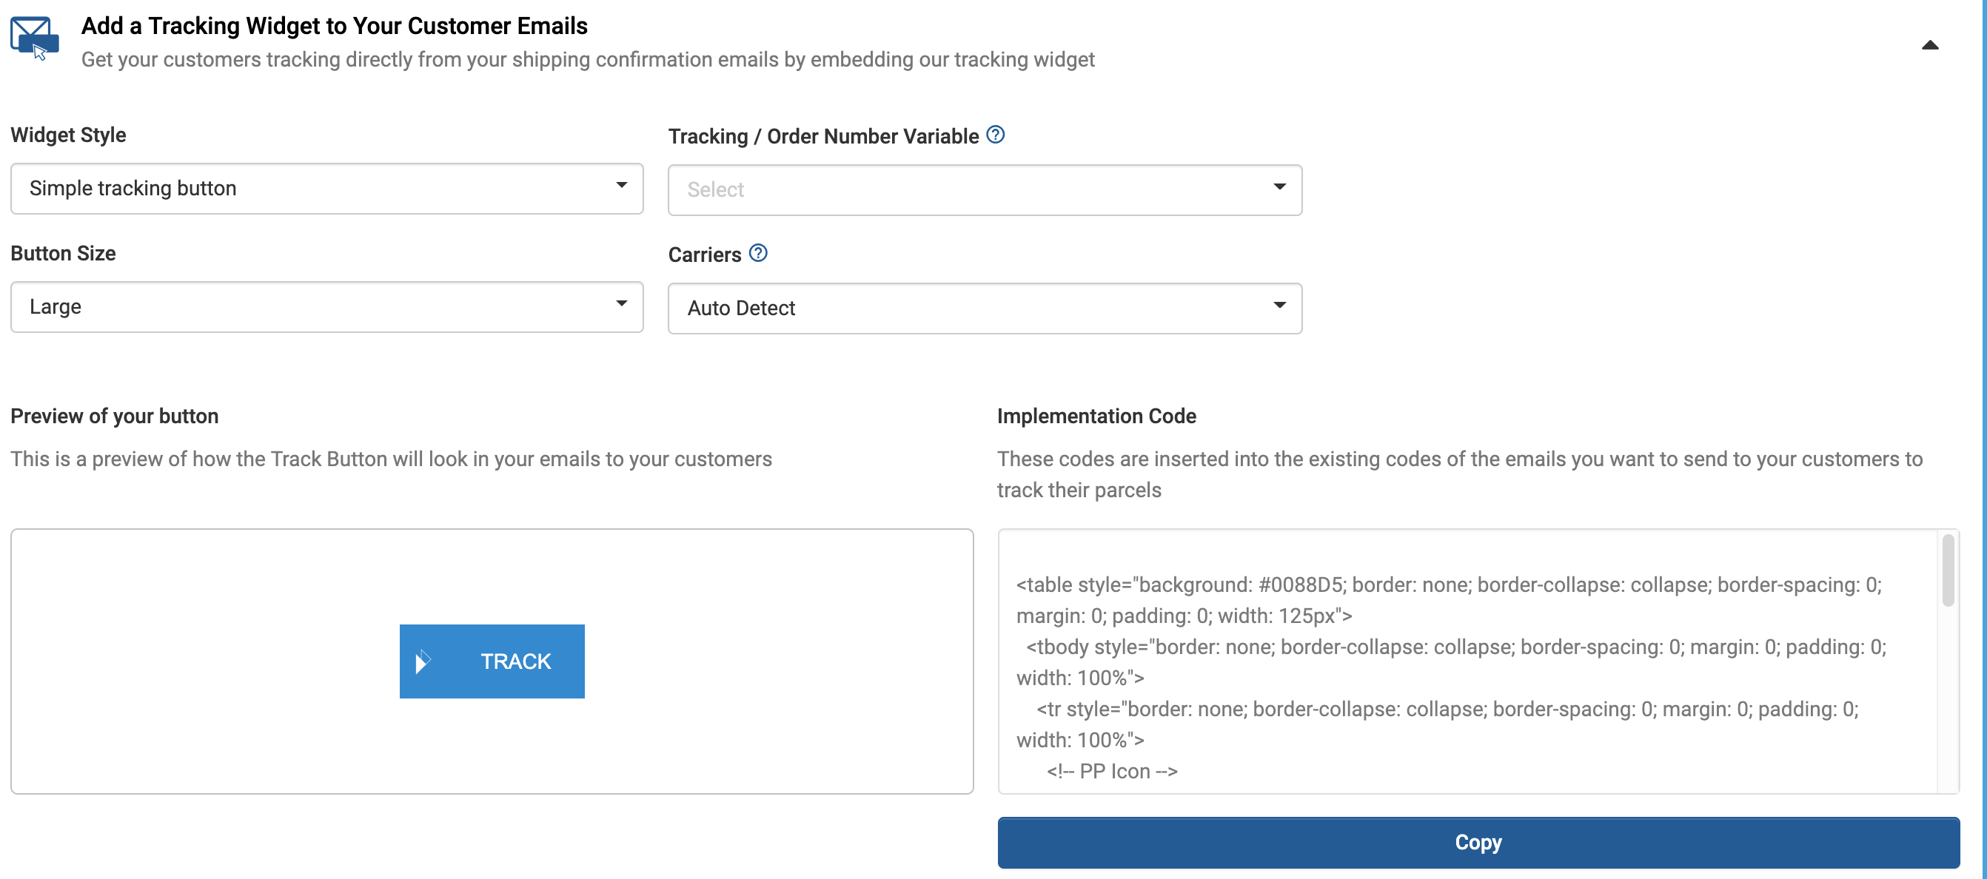Screen dimensions: 1987x879
Task: Copy the implementation code
Action: click(x=1477, y=842)
